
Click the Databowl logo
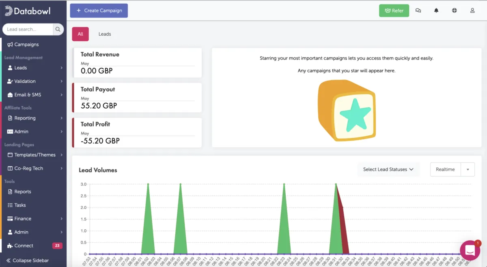pyautogui.click(x=28, y=11)
